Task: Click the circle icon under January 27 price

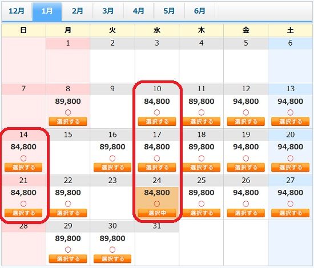Action: (x=291, y=204)
